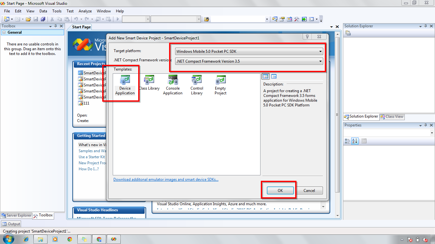This screenshot has width=435, height=244.
Task: Open Solution Explorer from toolbar icon
Action: [275, 19]
